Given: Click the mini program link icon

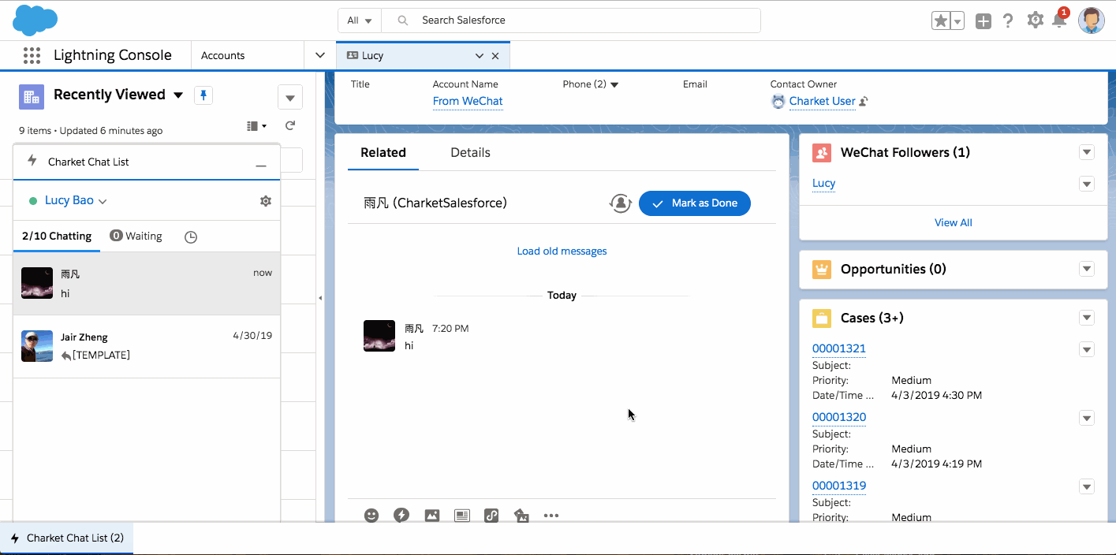Looking at the screenshot, I should point(491,516).
